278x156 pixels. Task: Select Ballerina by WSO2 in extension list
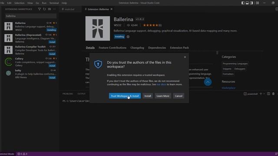click(30, 26)
